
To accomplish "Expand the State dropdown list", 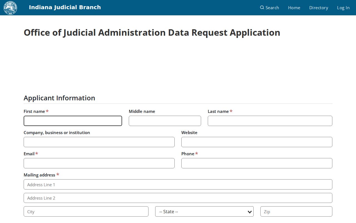I will (204, 212).
